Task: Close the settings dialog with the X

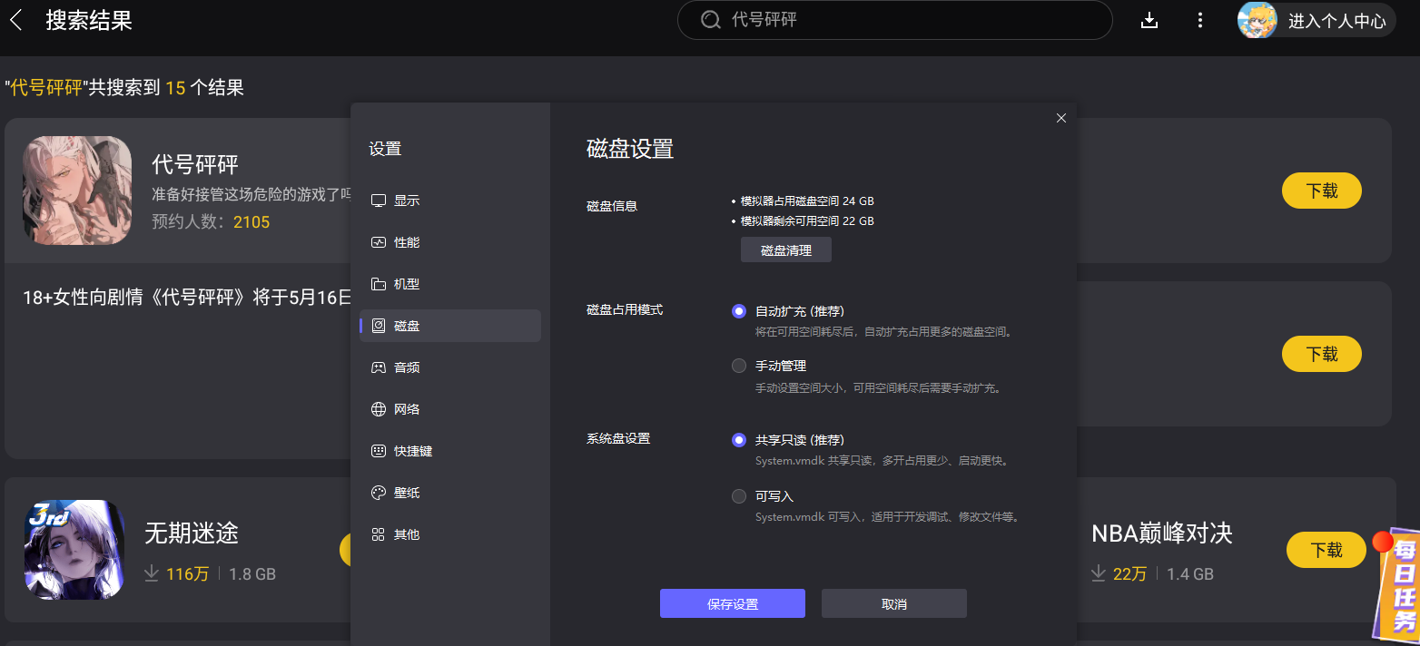Action: pyautogui.click(x=1061, y=118)
